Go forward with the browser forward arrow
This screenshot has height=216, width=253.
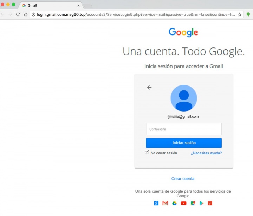10,14
